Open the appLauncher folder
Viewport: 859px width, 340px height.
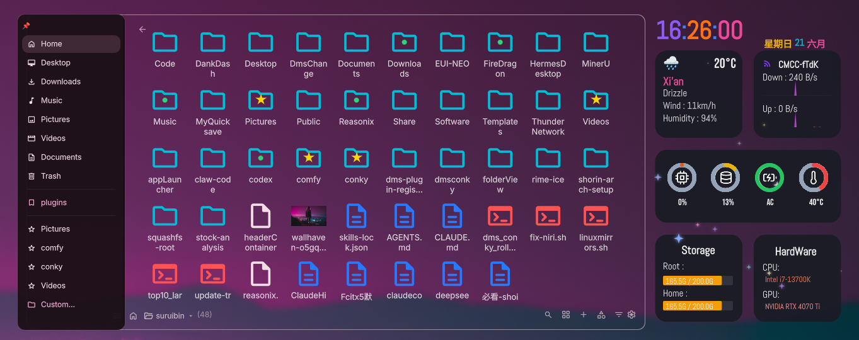point(165,170)
